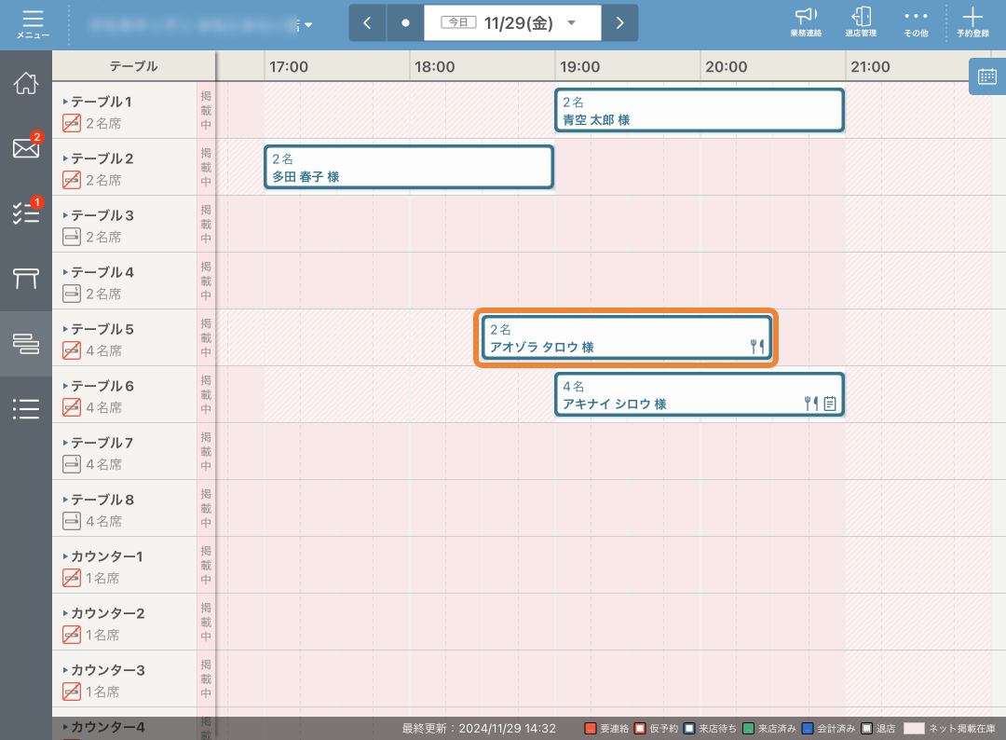
Task: Click the no-smoking icon for テーブル5
Action: pyautogui.click(x=72, y=350)
